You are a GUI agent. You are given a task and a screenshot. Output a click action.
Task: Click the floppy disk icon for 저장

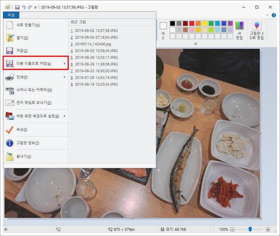coord(9,50)
